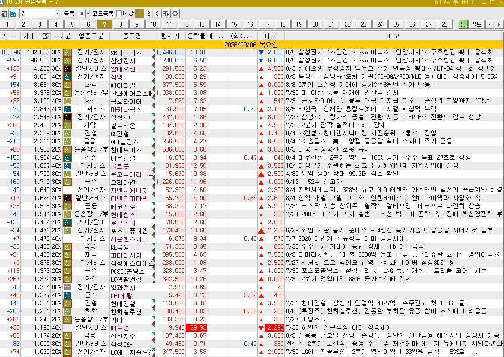Click the question mark help icon
504x357 pixels.
[473, 2]
